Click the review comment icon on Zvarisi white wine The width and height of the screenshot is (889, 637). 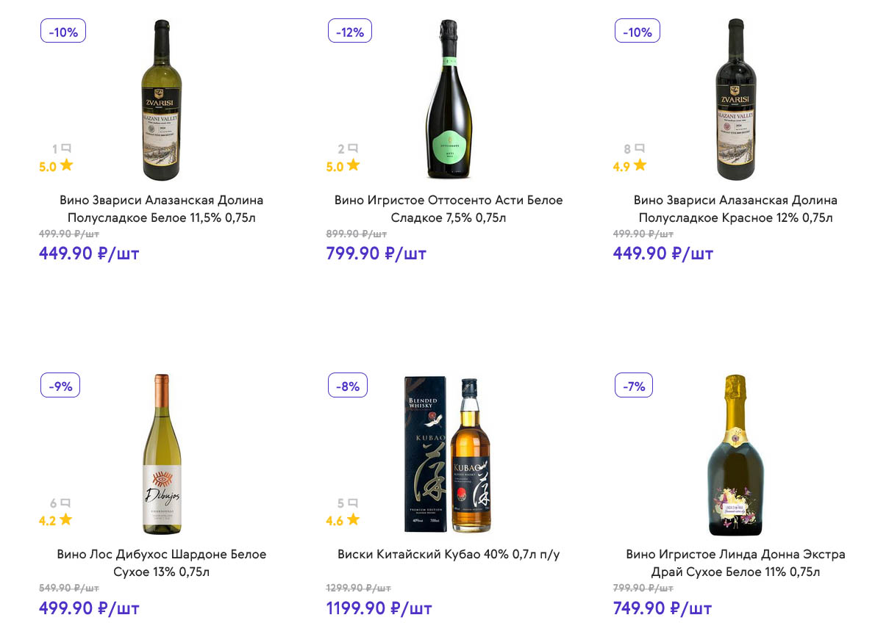66,148
